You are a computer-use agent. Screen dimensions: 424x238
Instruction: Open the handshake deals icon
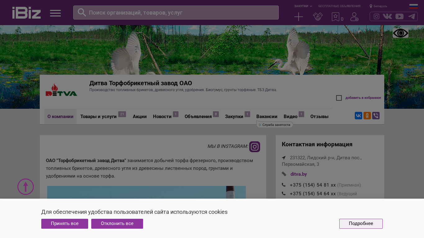[x=318, y=17]
